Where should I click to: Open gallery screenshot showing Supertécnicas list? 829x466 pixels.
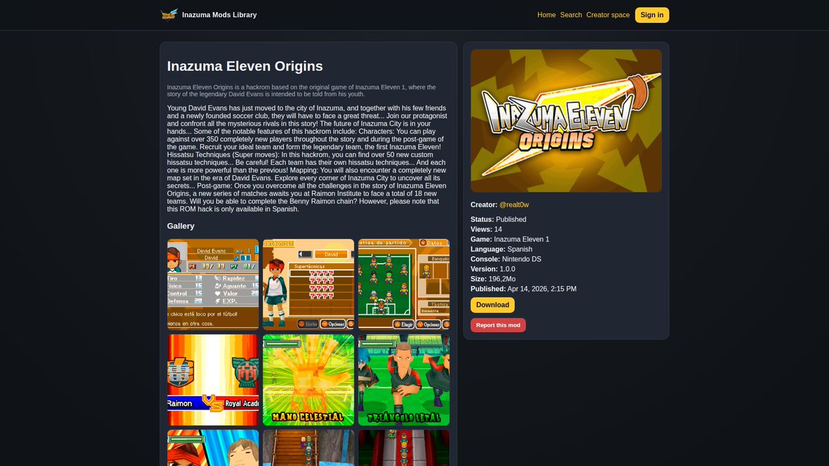[x=308, y=284]
